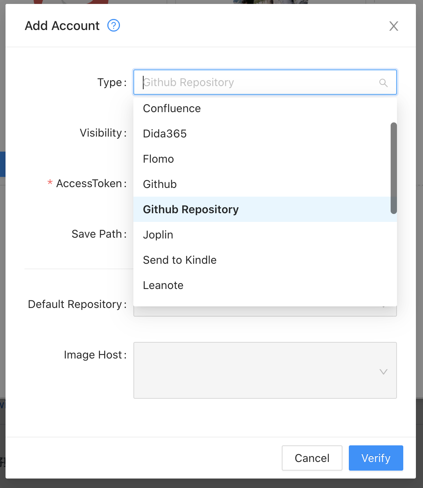Open the Type combo box
This screenshot has height=488, width=423.
(x=265, y=82)
